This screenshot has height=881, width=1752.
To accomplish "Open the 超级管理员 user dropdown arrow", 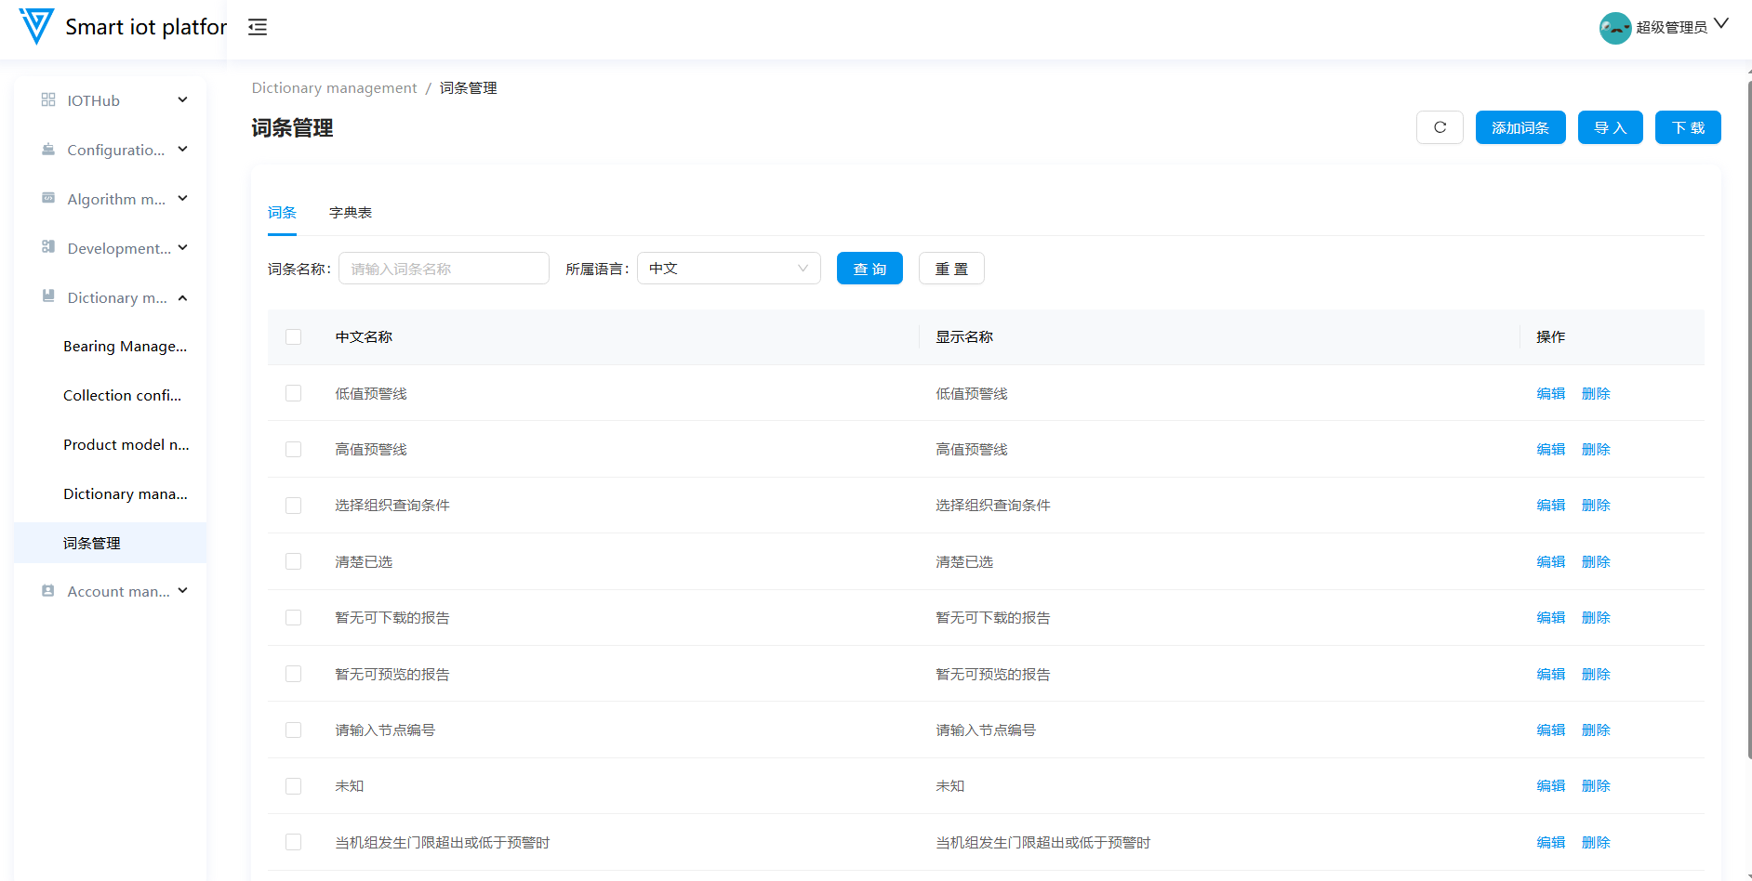I will tap(1721, 24).
